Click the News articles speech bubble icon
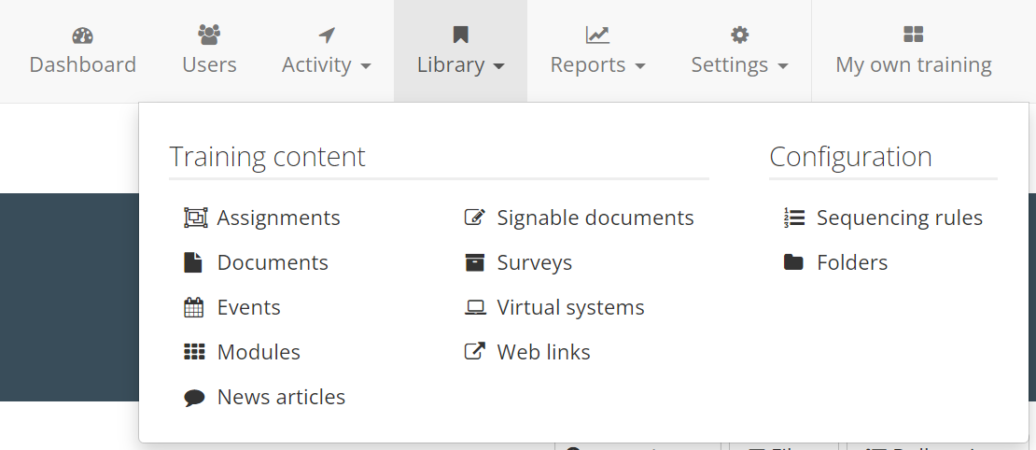 [x=194, y=398]
